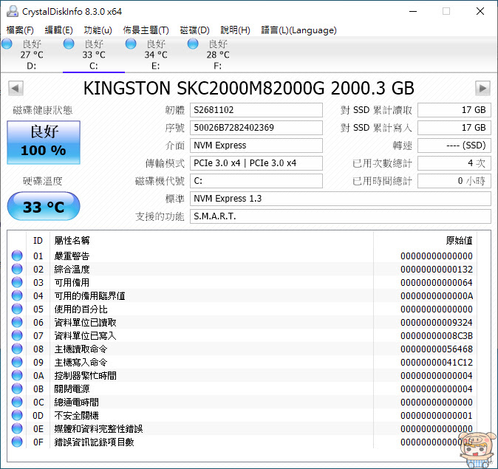Select the E: drive status icon
This screenshot has height=469, width=498.
tap(131, 44)
